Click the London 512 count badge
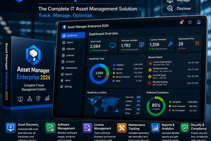This screenshot has width=211, height=141. [x=138, y=101]
